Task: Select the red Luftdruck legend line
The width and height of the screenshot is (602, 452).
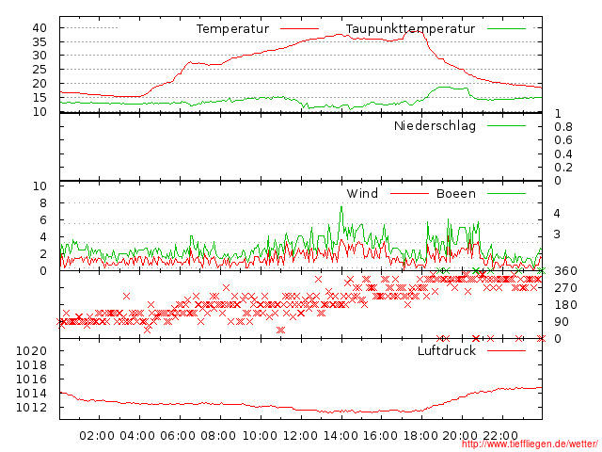Action: click(506, 350)
